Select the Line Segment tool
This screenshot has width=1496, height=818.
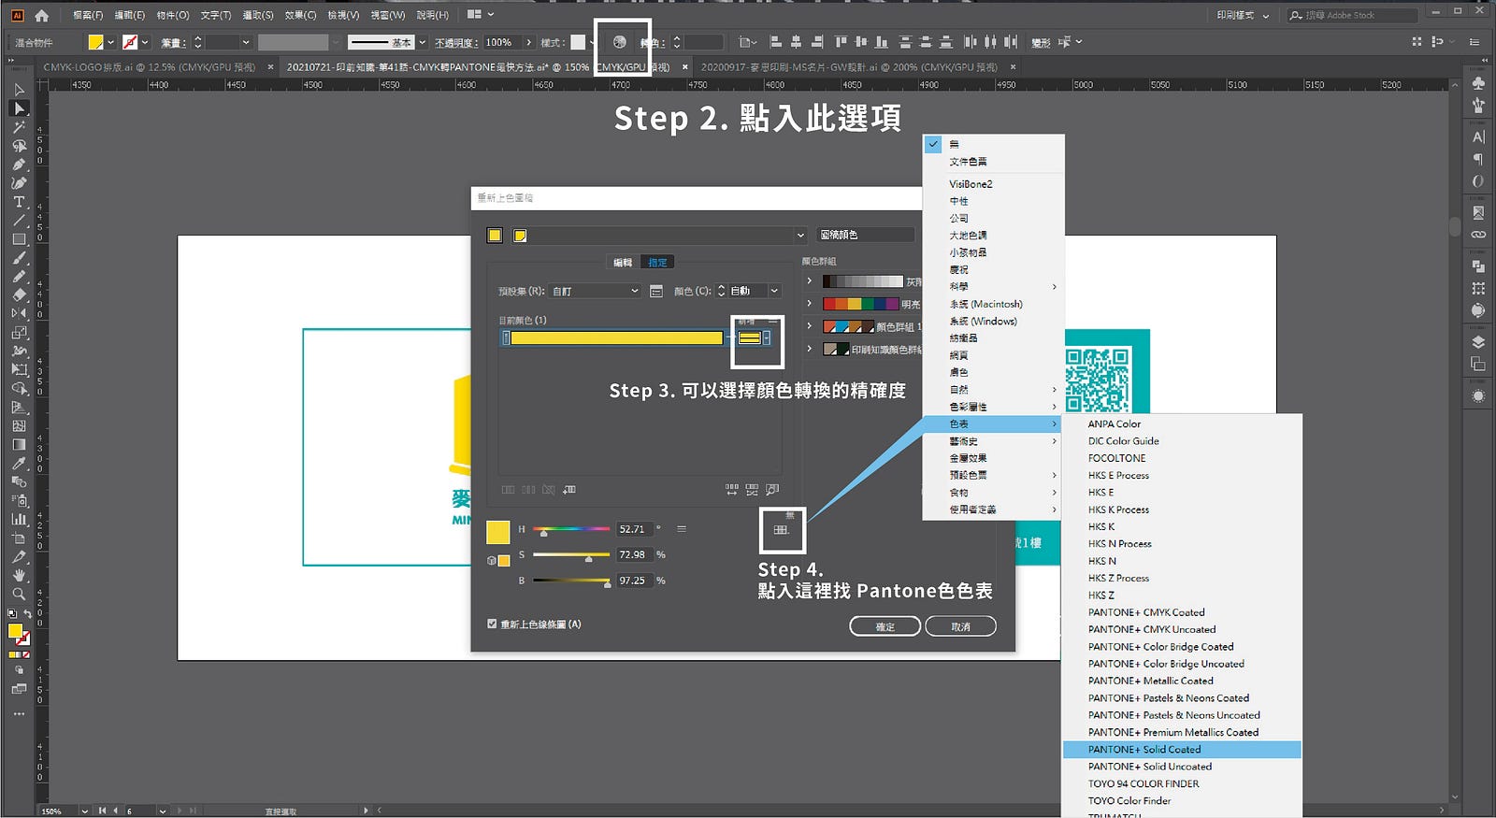point(19,221)
